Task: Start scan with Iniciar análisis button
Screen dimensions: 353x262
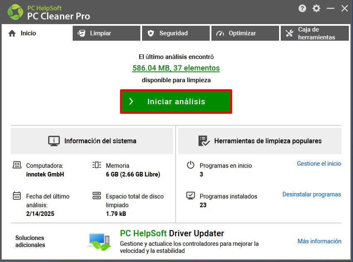Action: 176,101
